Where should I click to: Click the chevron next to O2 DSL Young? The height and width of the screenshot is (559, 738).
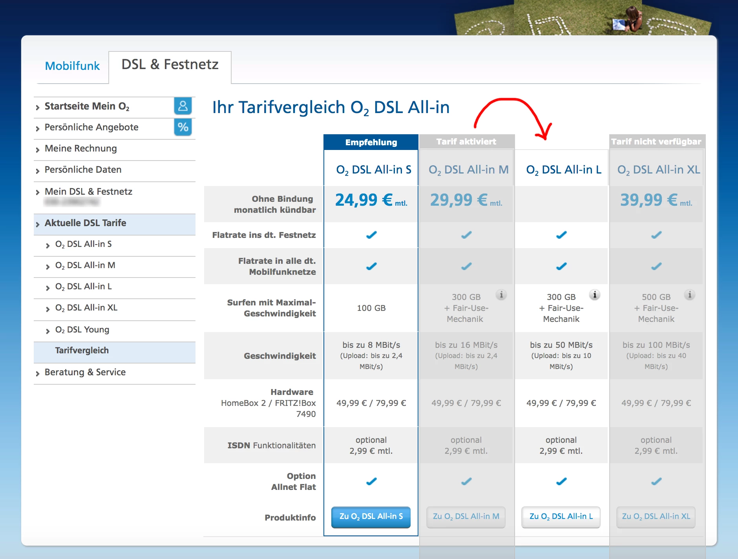(48, 331)
